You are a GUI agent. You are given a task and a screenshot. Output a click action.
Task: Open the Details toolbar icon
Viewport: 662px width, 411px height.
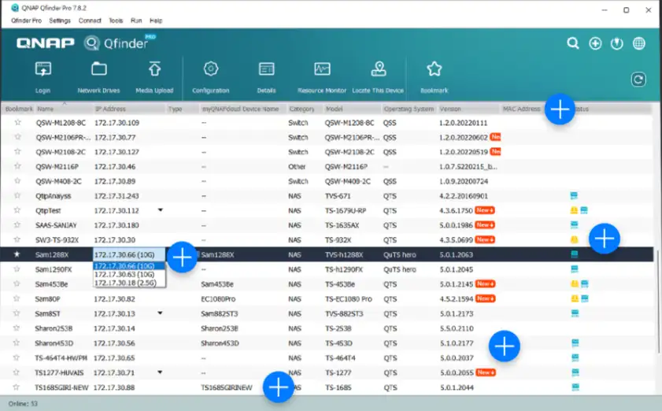(266, 68)
